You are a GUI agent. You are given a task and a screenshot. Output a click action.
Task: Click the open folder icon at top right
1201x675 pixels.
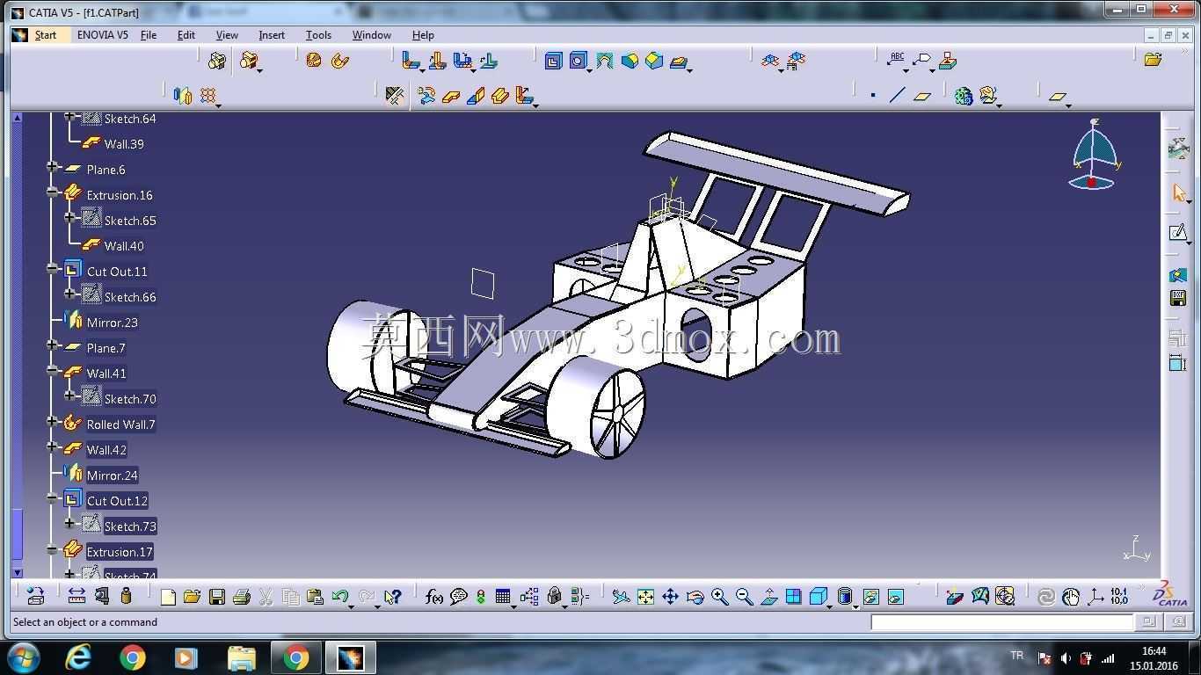point(1153,59)
